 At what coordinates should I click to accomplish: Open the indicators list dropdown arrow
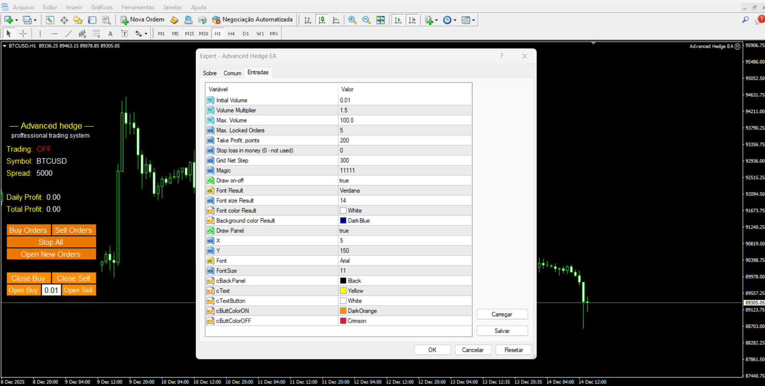pyautogui.click(x=436, y=20)
